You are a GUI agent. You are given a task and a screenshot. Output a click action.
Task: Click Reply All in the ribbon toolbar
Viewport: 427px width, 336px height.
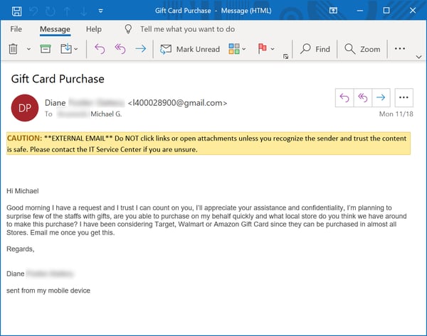tap(120, 49)
